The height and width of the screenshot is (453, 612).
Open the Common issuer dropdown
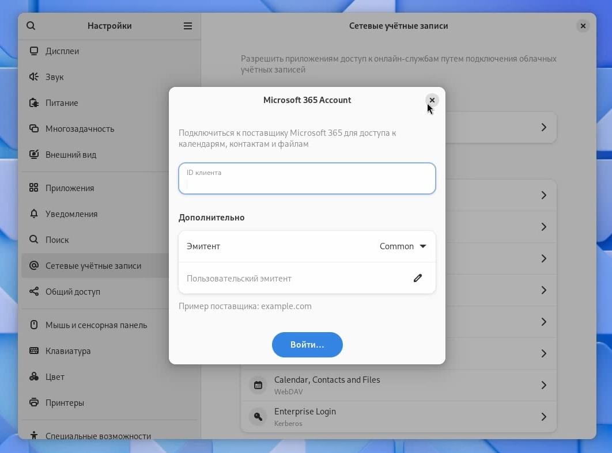pos(403,246)
